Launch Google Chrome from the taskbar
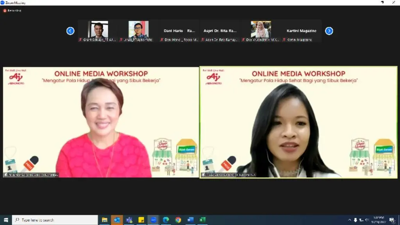Viewport: 400px width, 225px height. (x=178, y=220)
